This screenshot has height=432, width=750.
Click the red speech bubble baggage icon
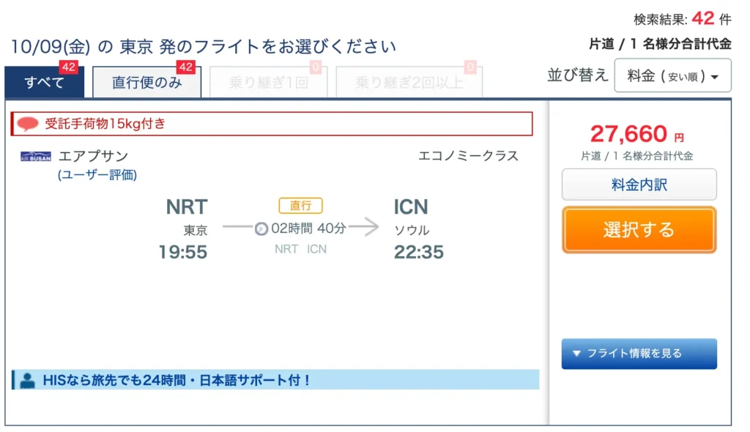[28, 124]
